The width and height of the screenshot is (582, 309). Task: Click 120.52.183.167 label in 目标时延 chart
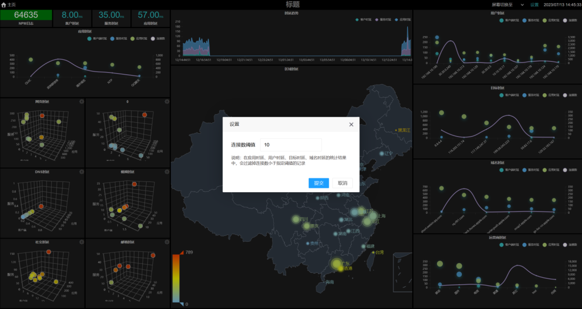(x=546, y=146)
